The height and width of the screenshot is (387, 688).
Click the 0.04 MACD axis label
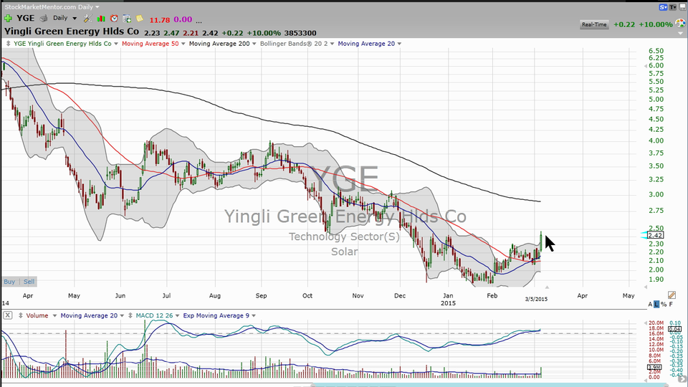(x=674, y=329)
